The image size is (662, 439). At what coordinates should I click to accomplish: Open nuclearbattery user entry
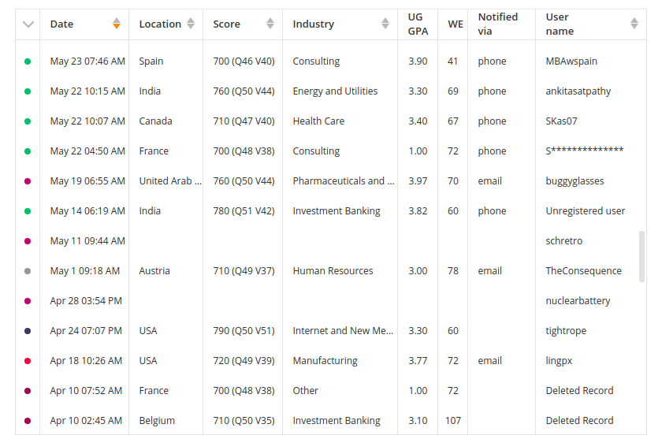(578, 301)
